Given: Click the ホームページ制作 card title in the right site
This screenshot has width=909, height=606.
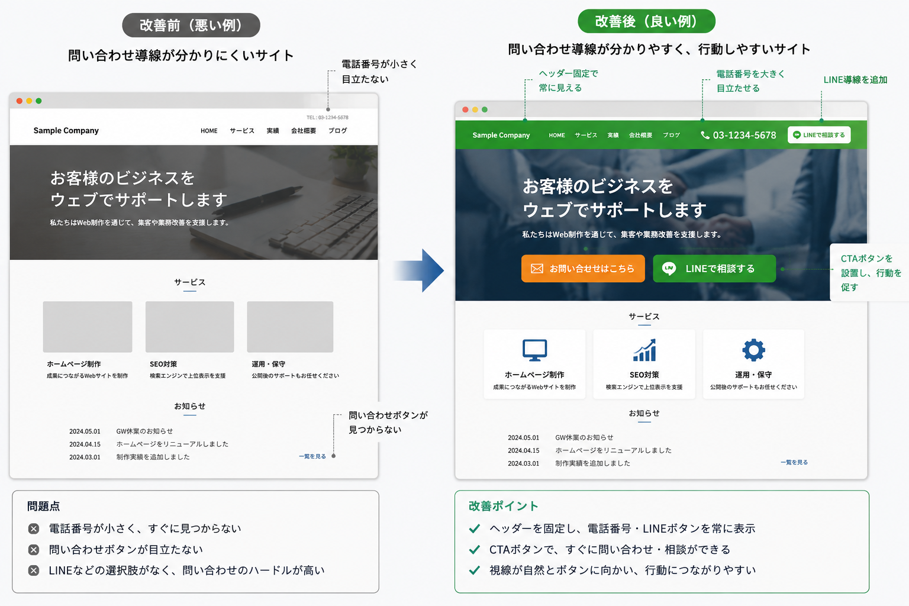Looking at the screenshot, I should coord(534,375).
